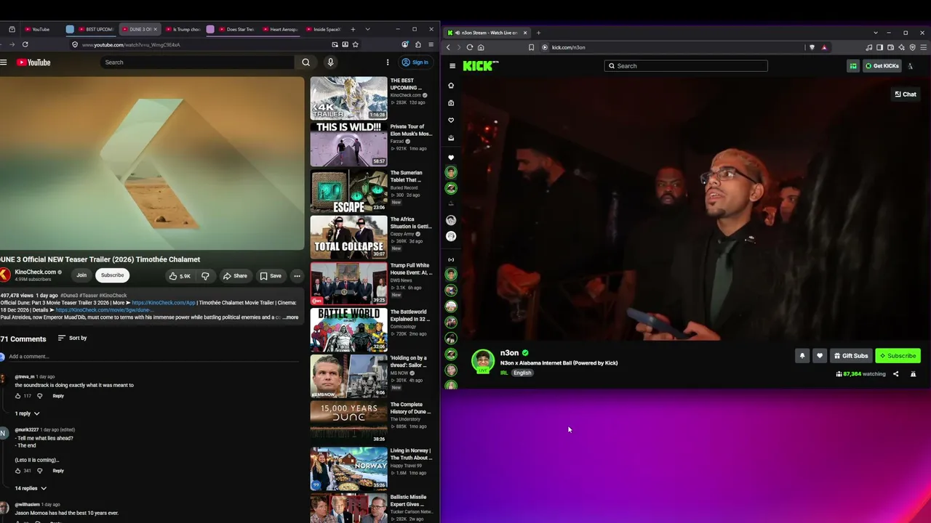This screenshot has height=523, width=931.
Task: Switch to the Is Trump browser tab
Action: point(183,29)
